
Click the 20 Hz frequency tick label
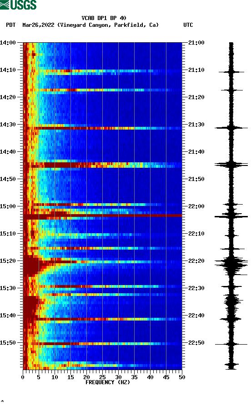click(86, 377)
